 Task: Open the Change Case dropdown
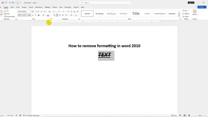pyautogui.click(x=45, y=12)
